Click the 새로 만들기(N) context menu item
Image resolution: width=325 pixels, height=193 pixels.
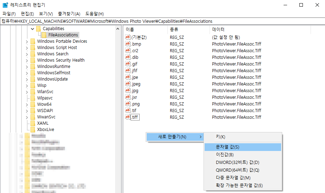(x=175, y=137)
